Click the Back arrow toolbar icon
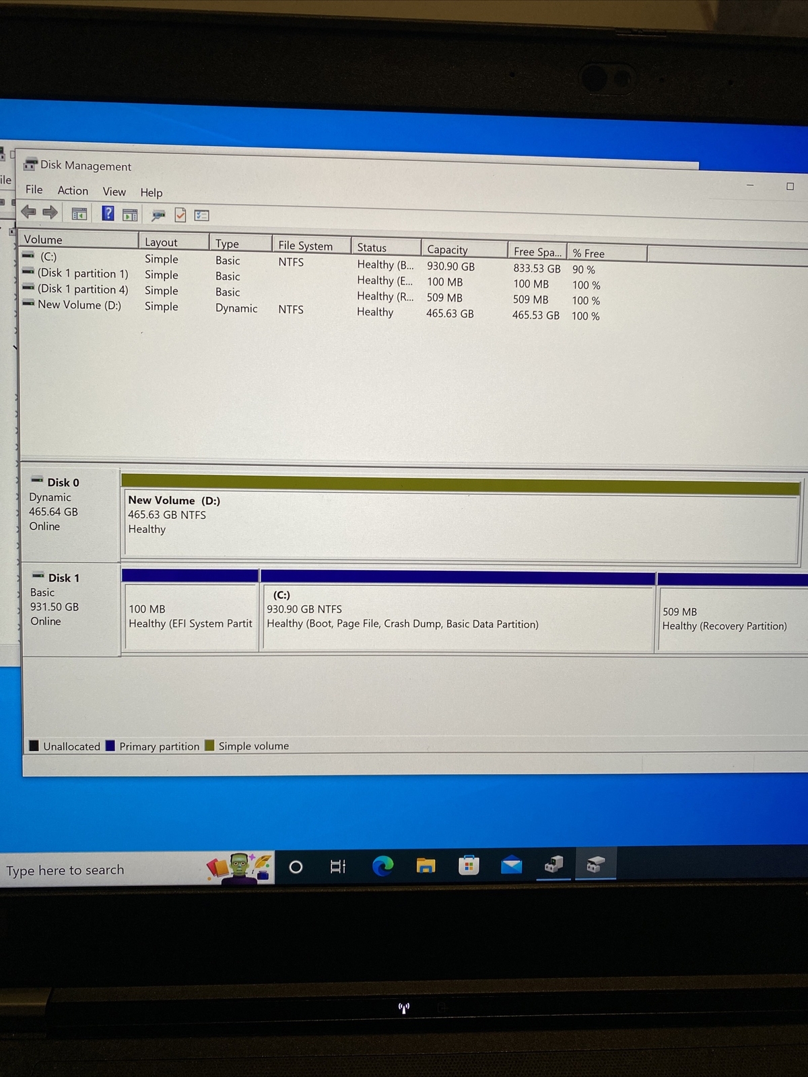 click(28, 212)
